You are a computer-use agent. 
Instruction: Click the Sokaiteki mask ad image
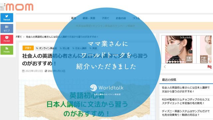coord(179,49)
